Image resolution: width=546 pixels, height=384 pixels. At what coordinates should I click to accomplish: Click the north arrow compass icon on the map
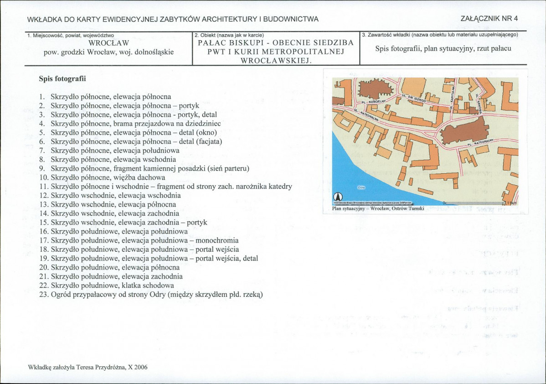337,196
